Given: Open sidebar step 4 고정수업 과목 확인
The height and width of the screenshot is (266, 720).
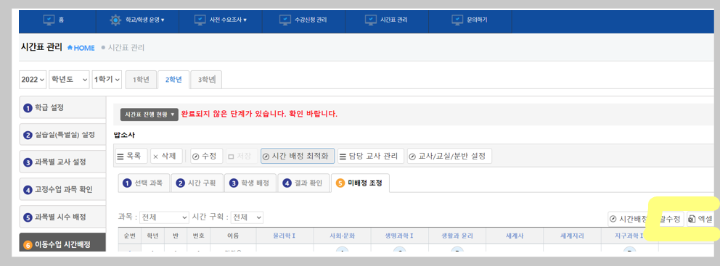Looking at the screenshot, I should point(62,189).
